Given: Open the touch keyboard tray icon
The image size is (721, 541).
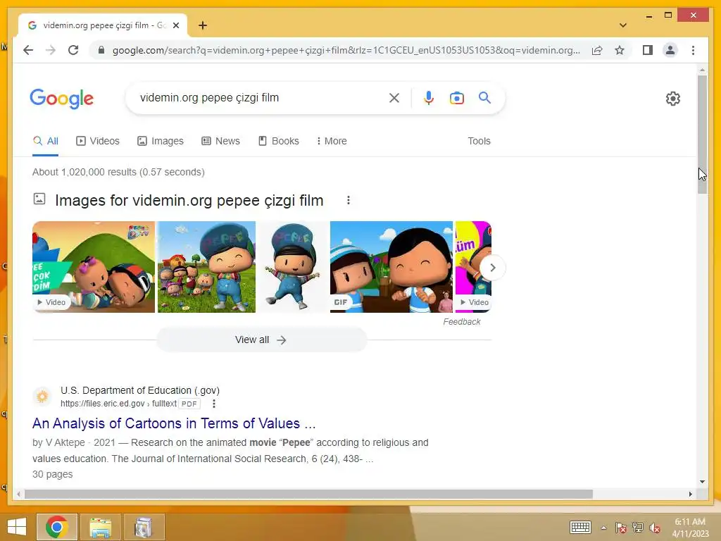Looking at the screenshot, I should [x=580, y=527].
